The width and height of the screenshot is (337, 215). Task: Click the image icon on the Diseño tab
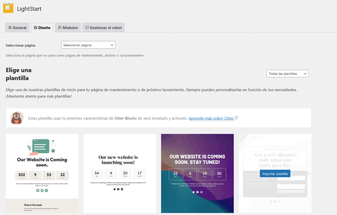(35, 27)
